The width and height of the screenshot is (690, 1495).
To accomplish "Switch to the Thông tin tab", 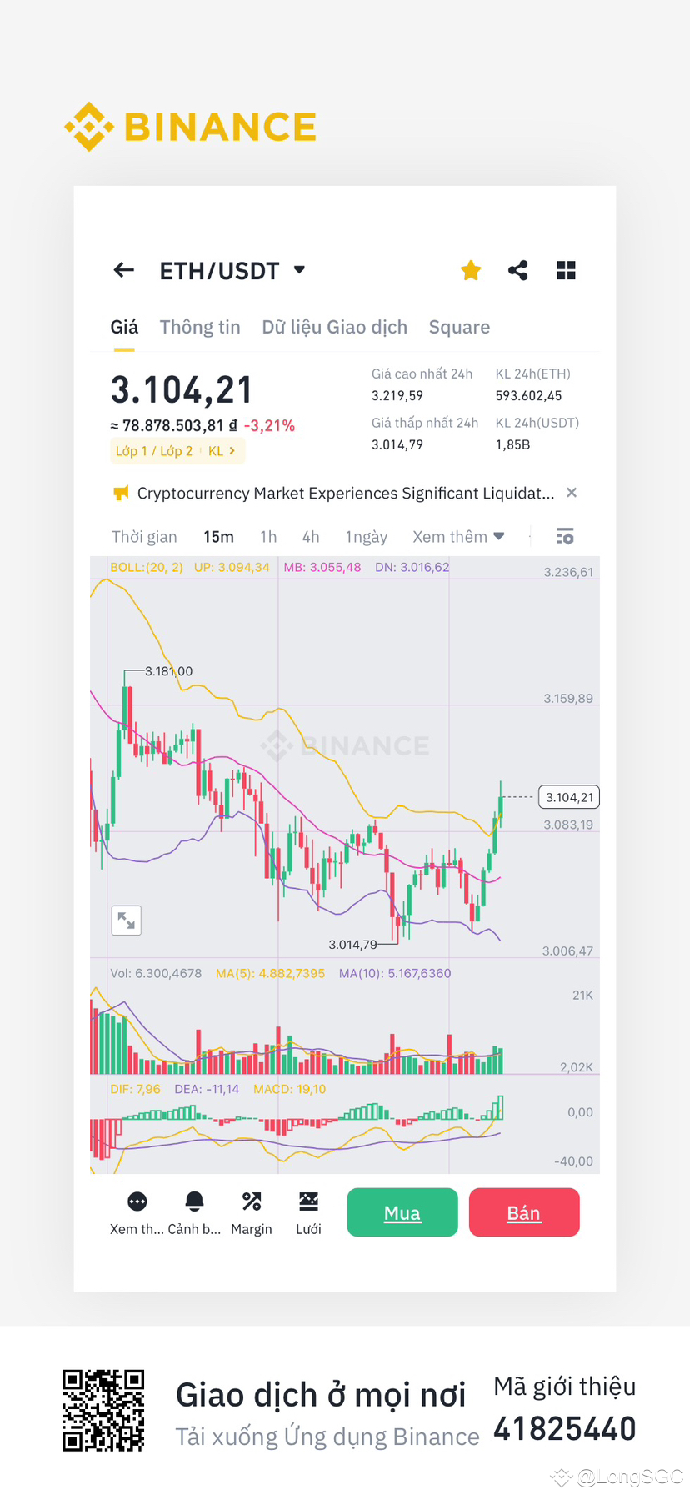I will click(x=199, y=327).
